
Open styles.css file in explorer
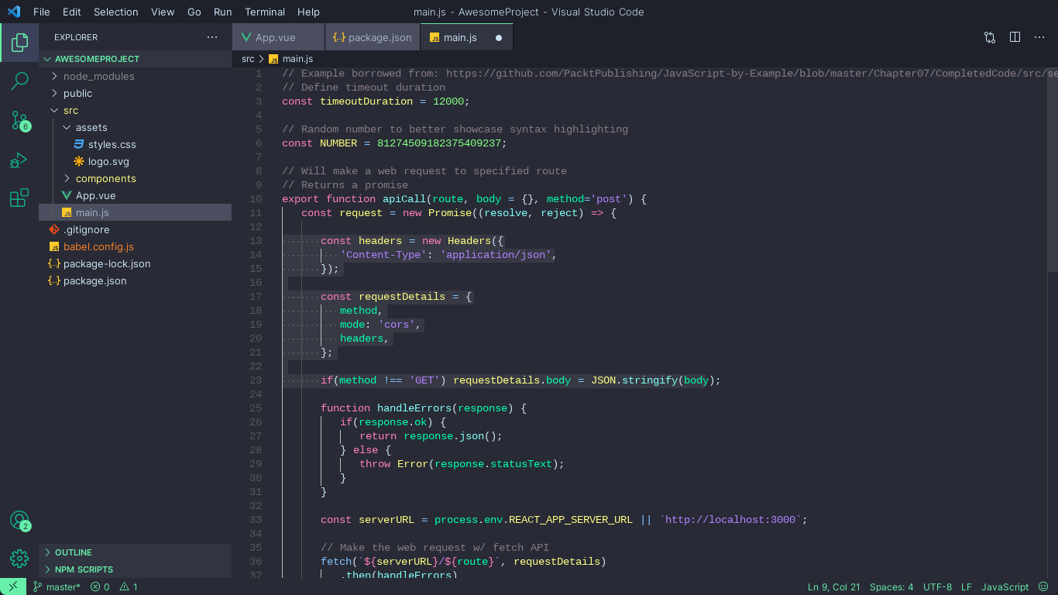(135, 144)
